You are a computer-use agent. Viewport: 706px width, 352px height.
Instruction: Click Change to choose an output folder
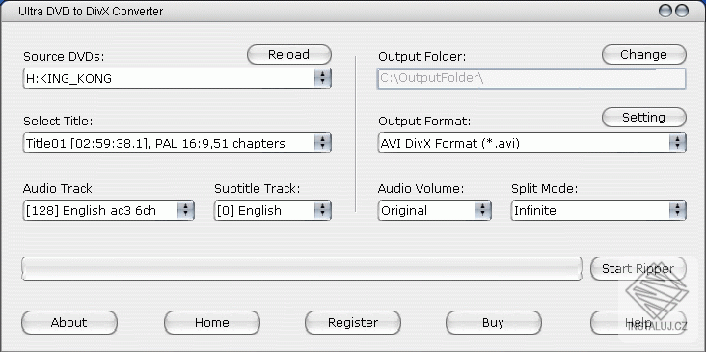coord(644,55)
